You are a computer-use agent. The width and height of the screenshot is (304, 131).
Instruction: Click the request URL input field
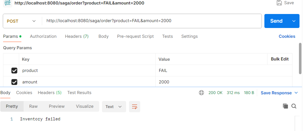(152, 21)
